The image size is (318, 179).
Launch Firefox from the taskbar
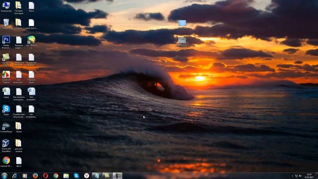(x=35, y=176)
